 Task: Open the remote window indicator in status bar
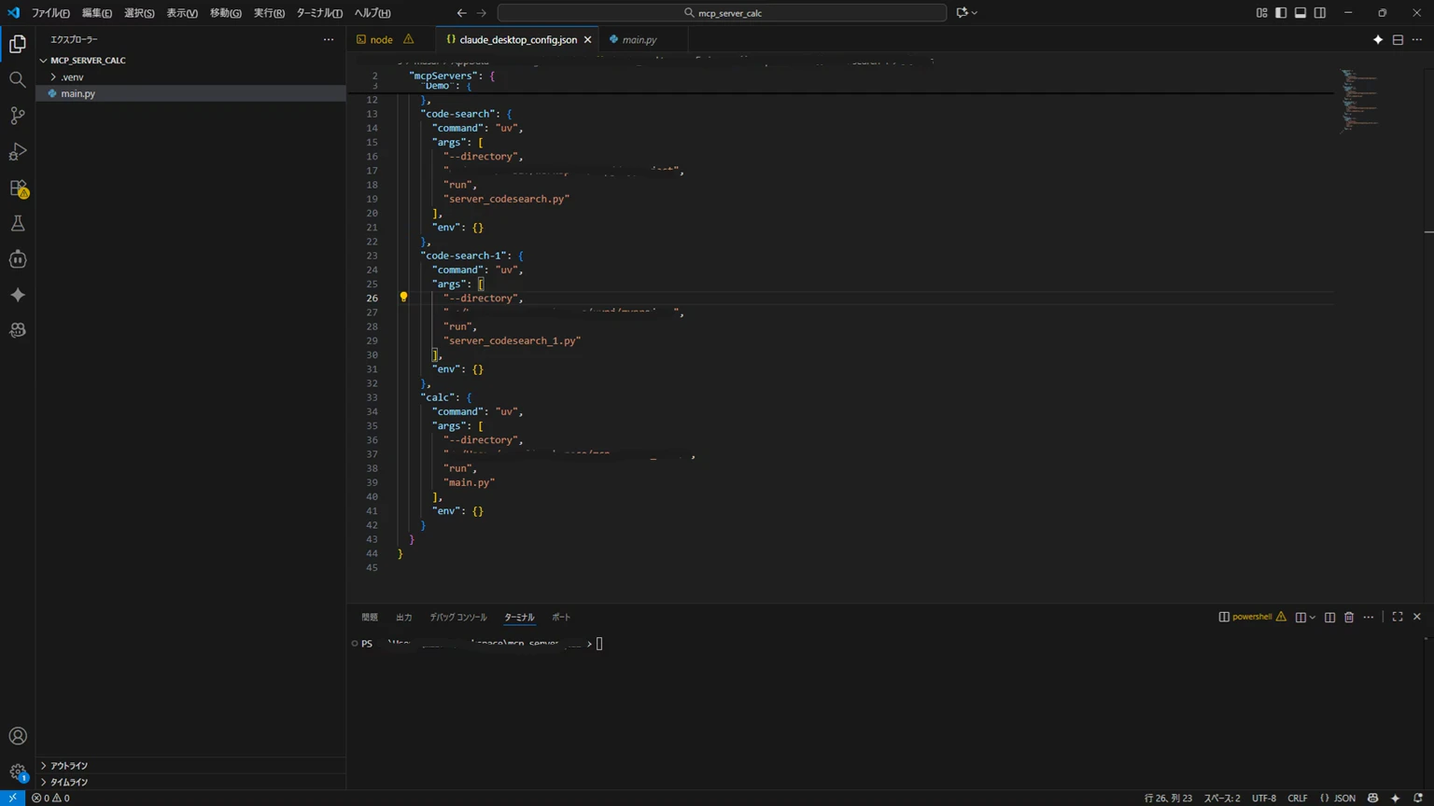pos(12,799)
